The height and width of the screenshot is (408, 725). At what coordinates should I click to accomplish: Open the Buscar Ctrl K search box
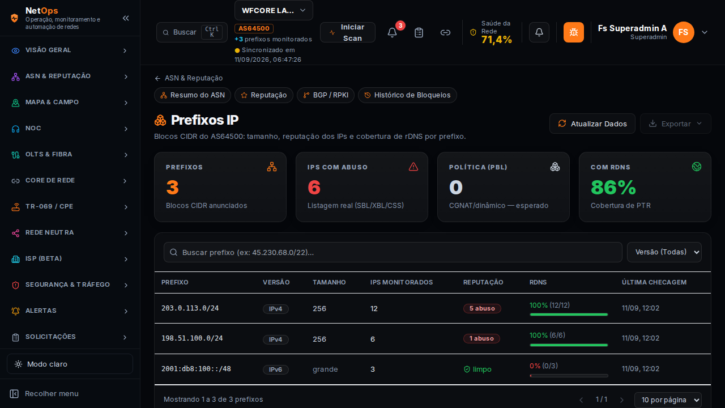point(192,32)
